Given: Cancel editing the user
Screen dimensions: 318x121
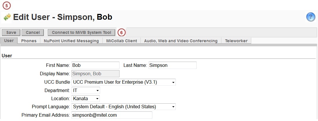Looking at the screenshot, I should coord(33,33).
